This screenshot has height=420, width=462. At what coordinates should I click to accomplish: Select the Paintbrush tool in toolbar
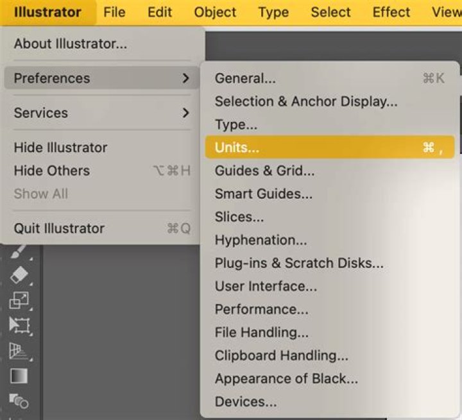point(18,251)
